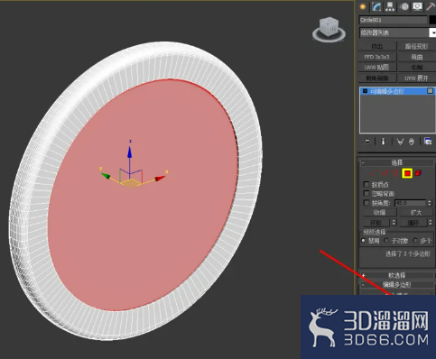This screenshot has height=359, width=436.
Task: Click Make Unique icon
Action: tap(400, 142)
